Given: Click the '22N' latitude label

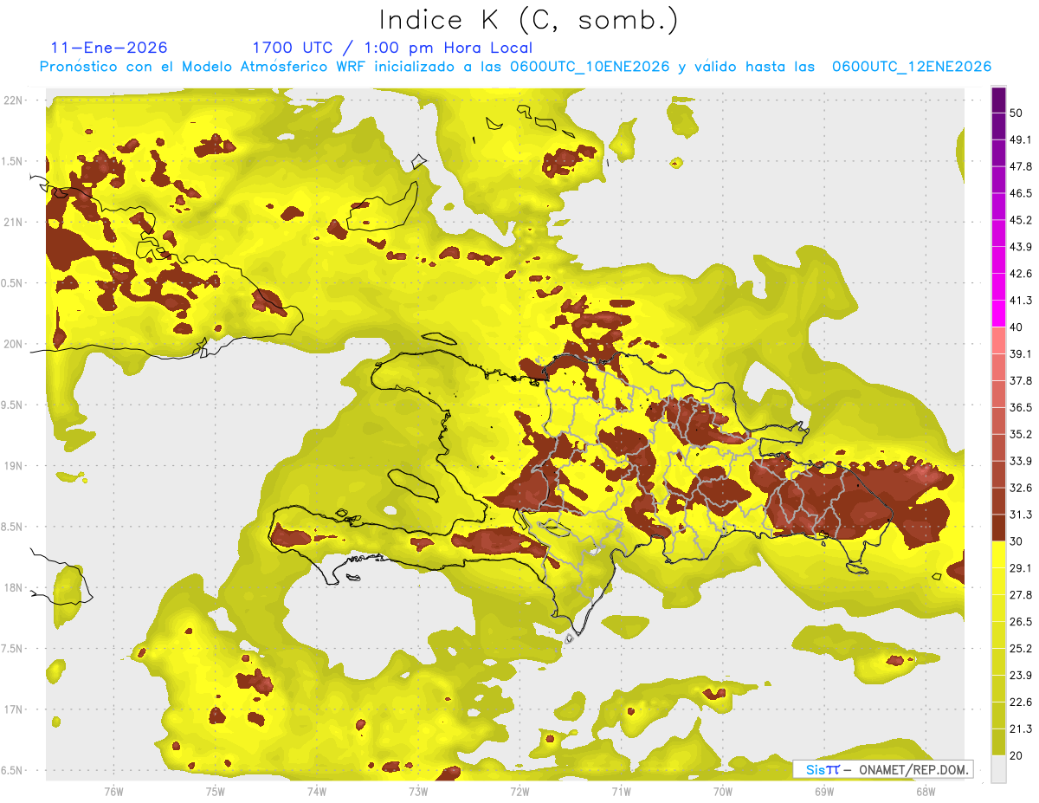Looking at the screenshot, I should tap(13, 100).
